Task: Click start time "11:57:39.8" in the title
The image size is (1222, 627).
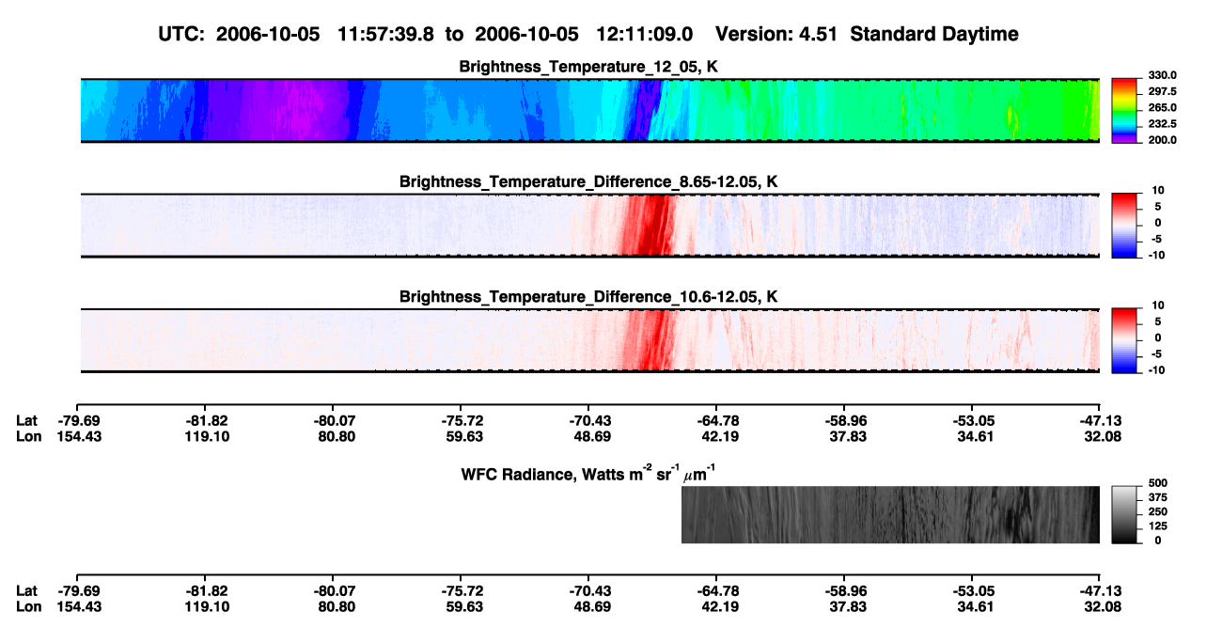Action: [386, 34]
